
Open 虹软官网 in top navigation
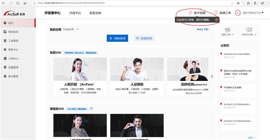point(95,13)
